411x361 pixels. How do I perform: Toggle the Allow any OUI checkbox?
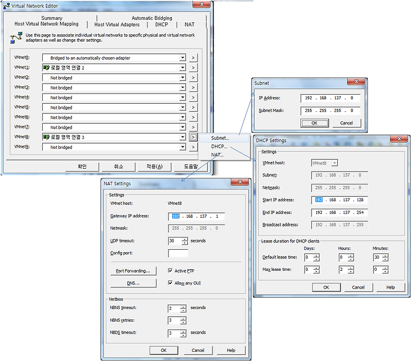coord(170,283)
